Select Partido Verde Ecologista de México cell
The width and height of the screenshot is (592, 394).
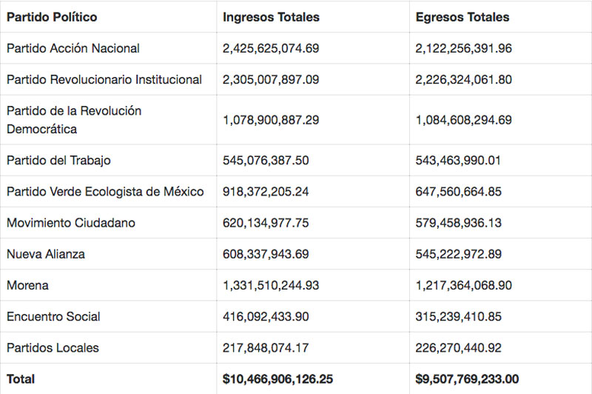point(105,192)
